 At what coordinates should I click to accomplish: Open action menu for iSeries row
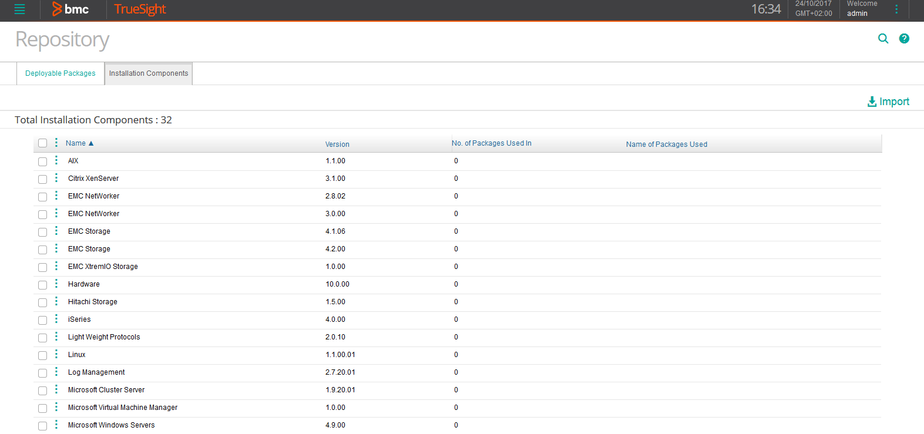[x=56, y=319]
